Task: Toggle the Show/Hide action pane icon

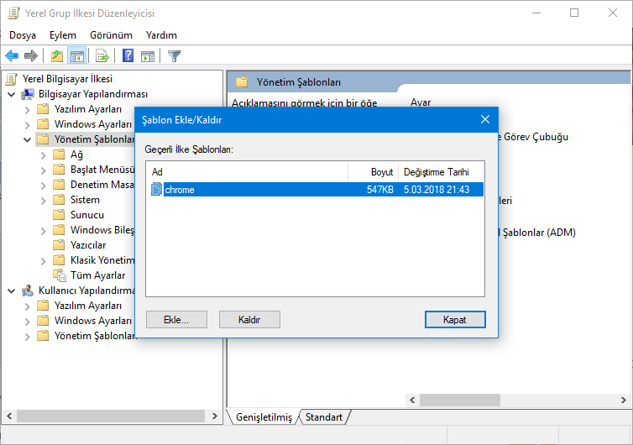Action: 148,55
